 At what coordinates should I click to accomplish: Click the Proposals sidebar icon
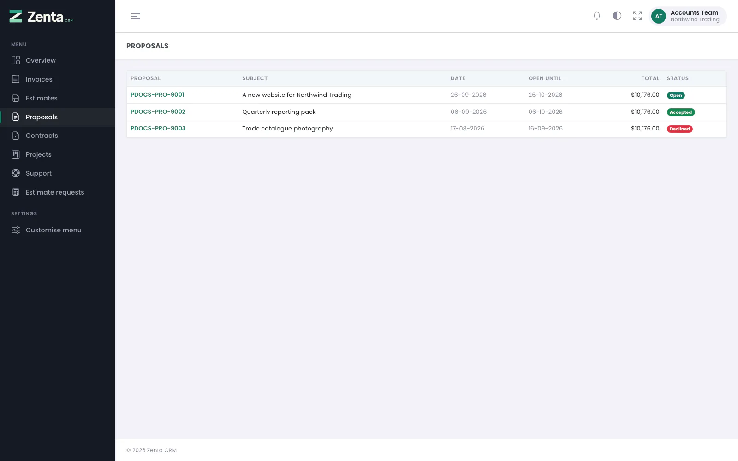pyautogui.click(x=16, y=117)
